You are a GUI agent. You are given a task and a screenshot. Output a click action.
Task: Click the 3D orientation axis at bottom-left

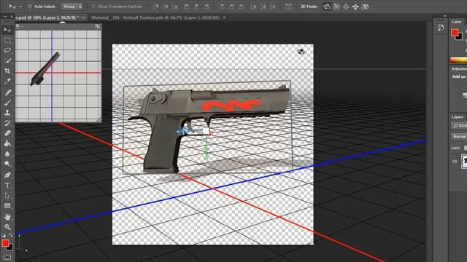(x=22, y=244)
